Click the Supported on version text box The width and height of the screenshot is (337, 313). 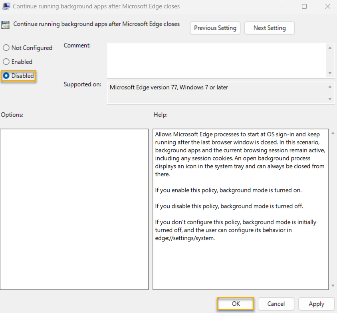click(216, 92)
